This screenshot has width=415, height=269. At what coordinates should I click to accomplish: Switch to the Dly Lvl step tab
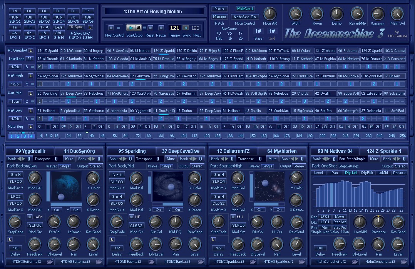click(x=351, y=173)
